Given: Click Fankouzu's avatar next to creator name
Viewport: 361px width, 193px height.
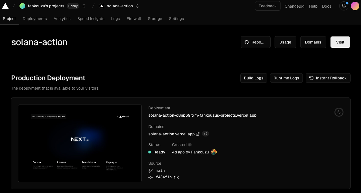Looking at the screenshot, I should pyautogui.click(x=214, y=152).
